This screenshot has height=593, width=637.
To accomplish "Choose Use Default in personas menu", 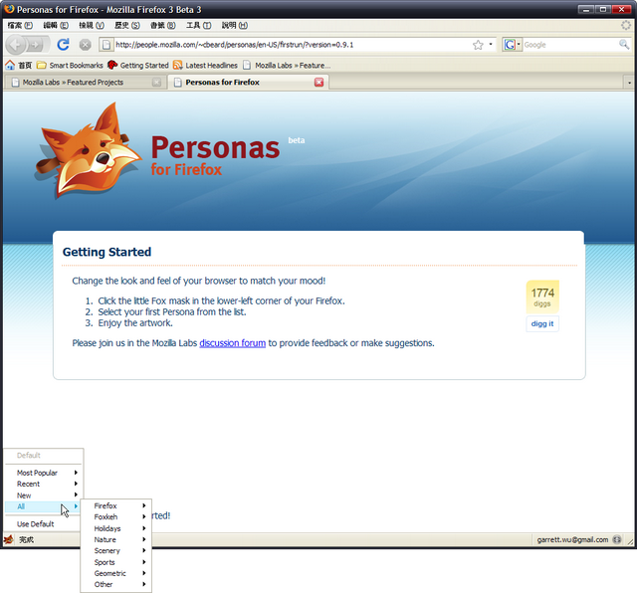I will [x=43, y=524].
